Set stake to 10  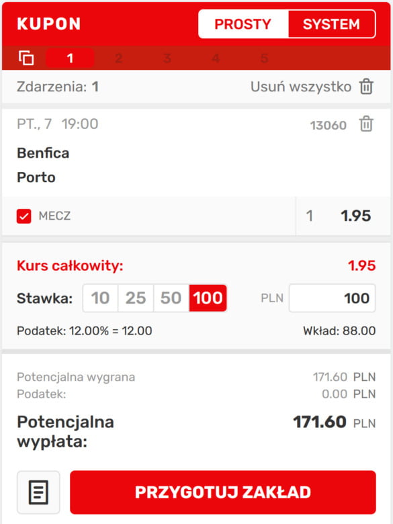(x=100, y=298)
